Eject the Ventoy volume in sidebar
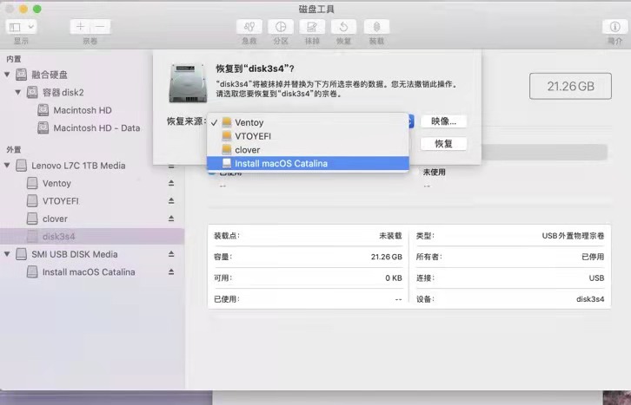Viewport: 631px width, 405px height. click(171, 183)
